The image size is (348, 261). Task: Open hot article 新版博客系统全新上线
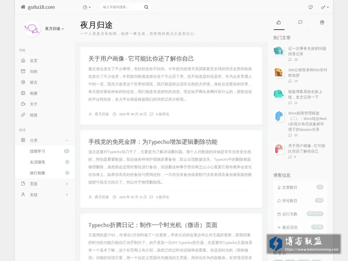tap(305, 94)
